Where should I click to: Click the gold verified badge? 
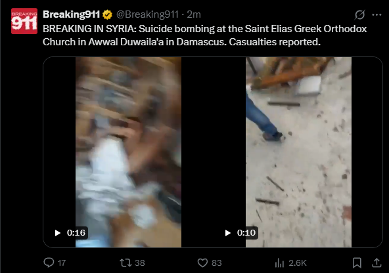(x=107, y=14)
